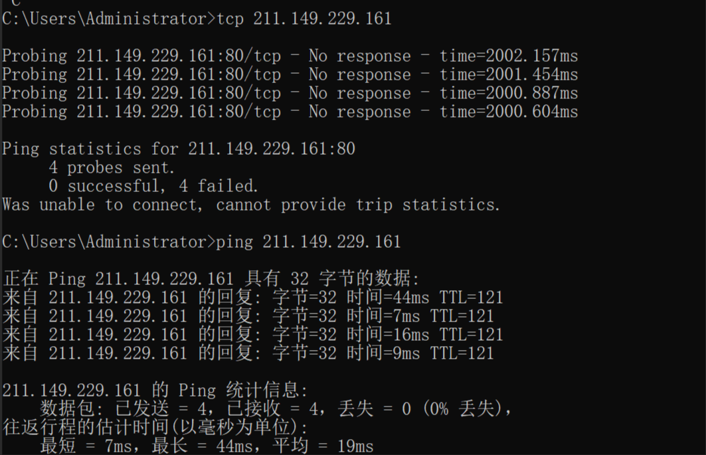
Task: Click the reply line with 时间=9ms
Action: click(248, 353)
